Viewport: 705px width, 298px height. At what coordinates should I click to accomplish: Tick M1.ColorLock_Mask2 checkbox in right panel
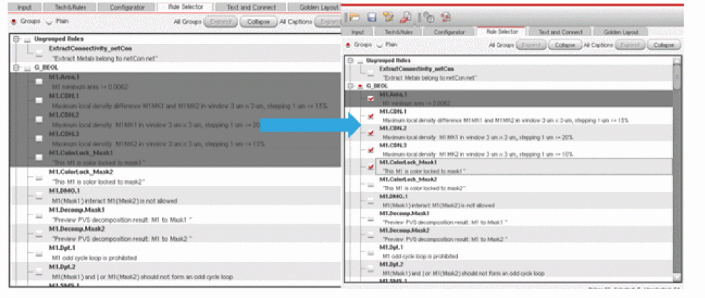[371, 184]
